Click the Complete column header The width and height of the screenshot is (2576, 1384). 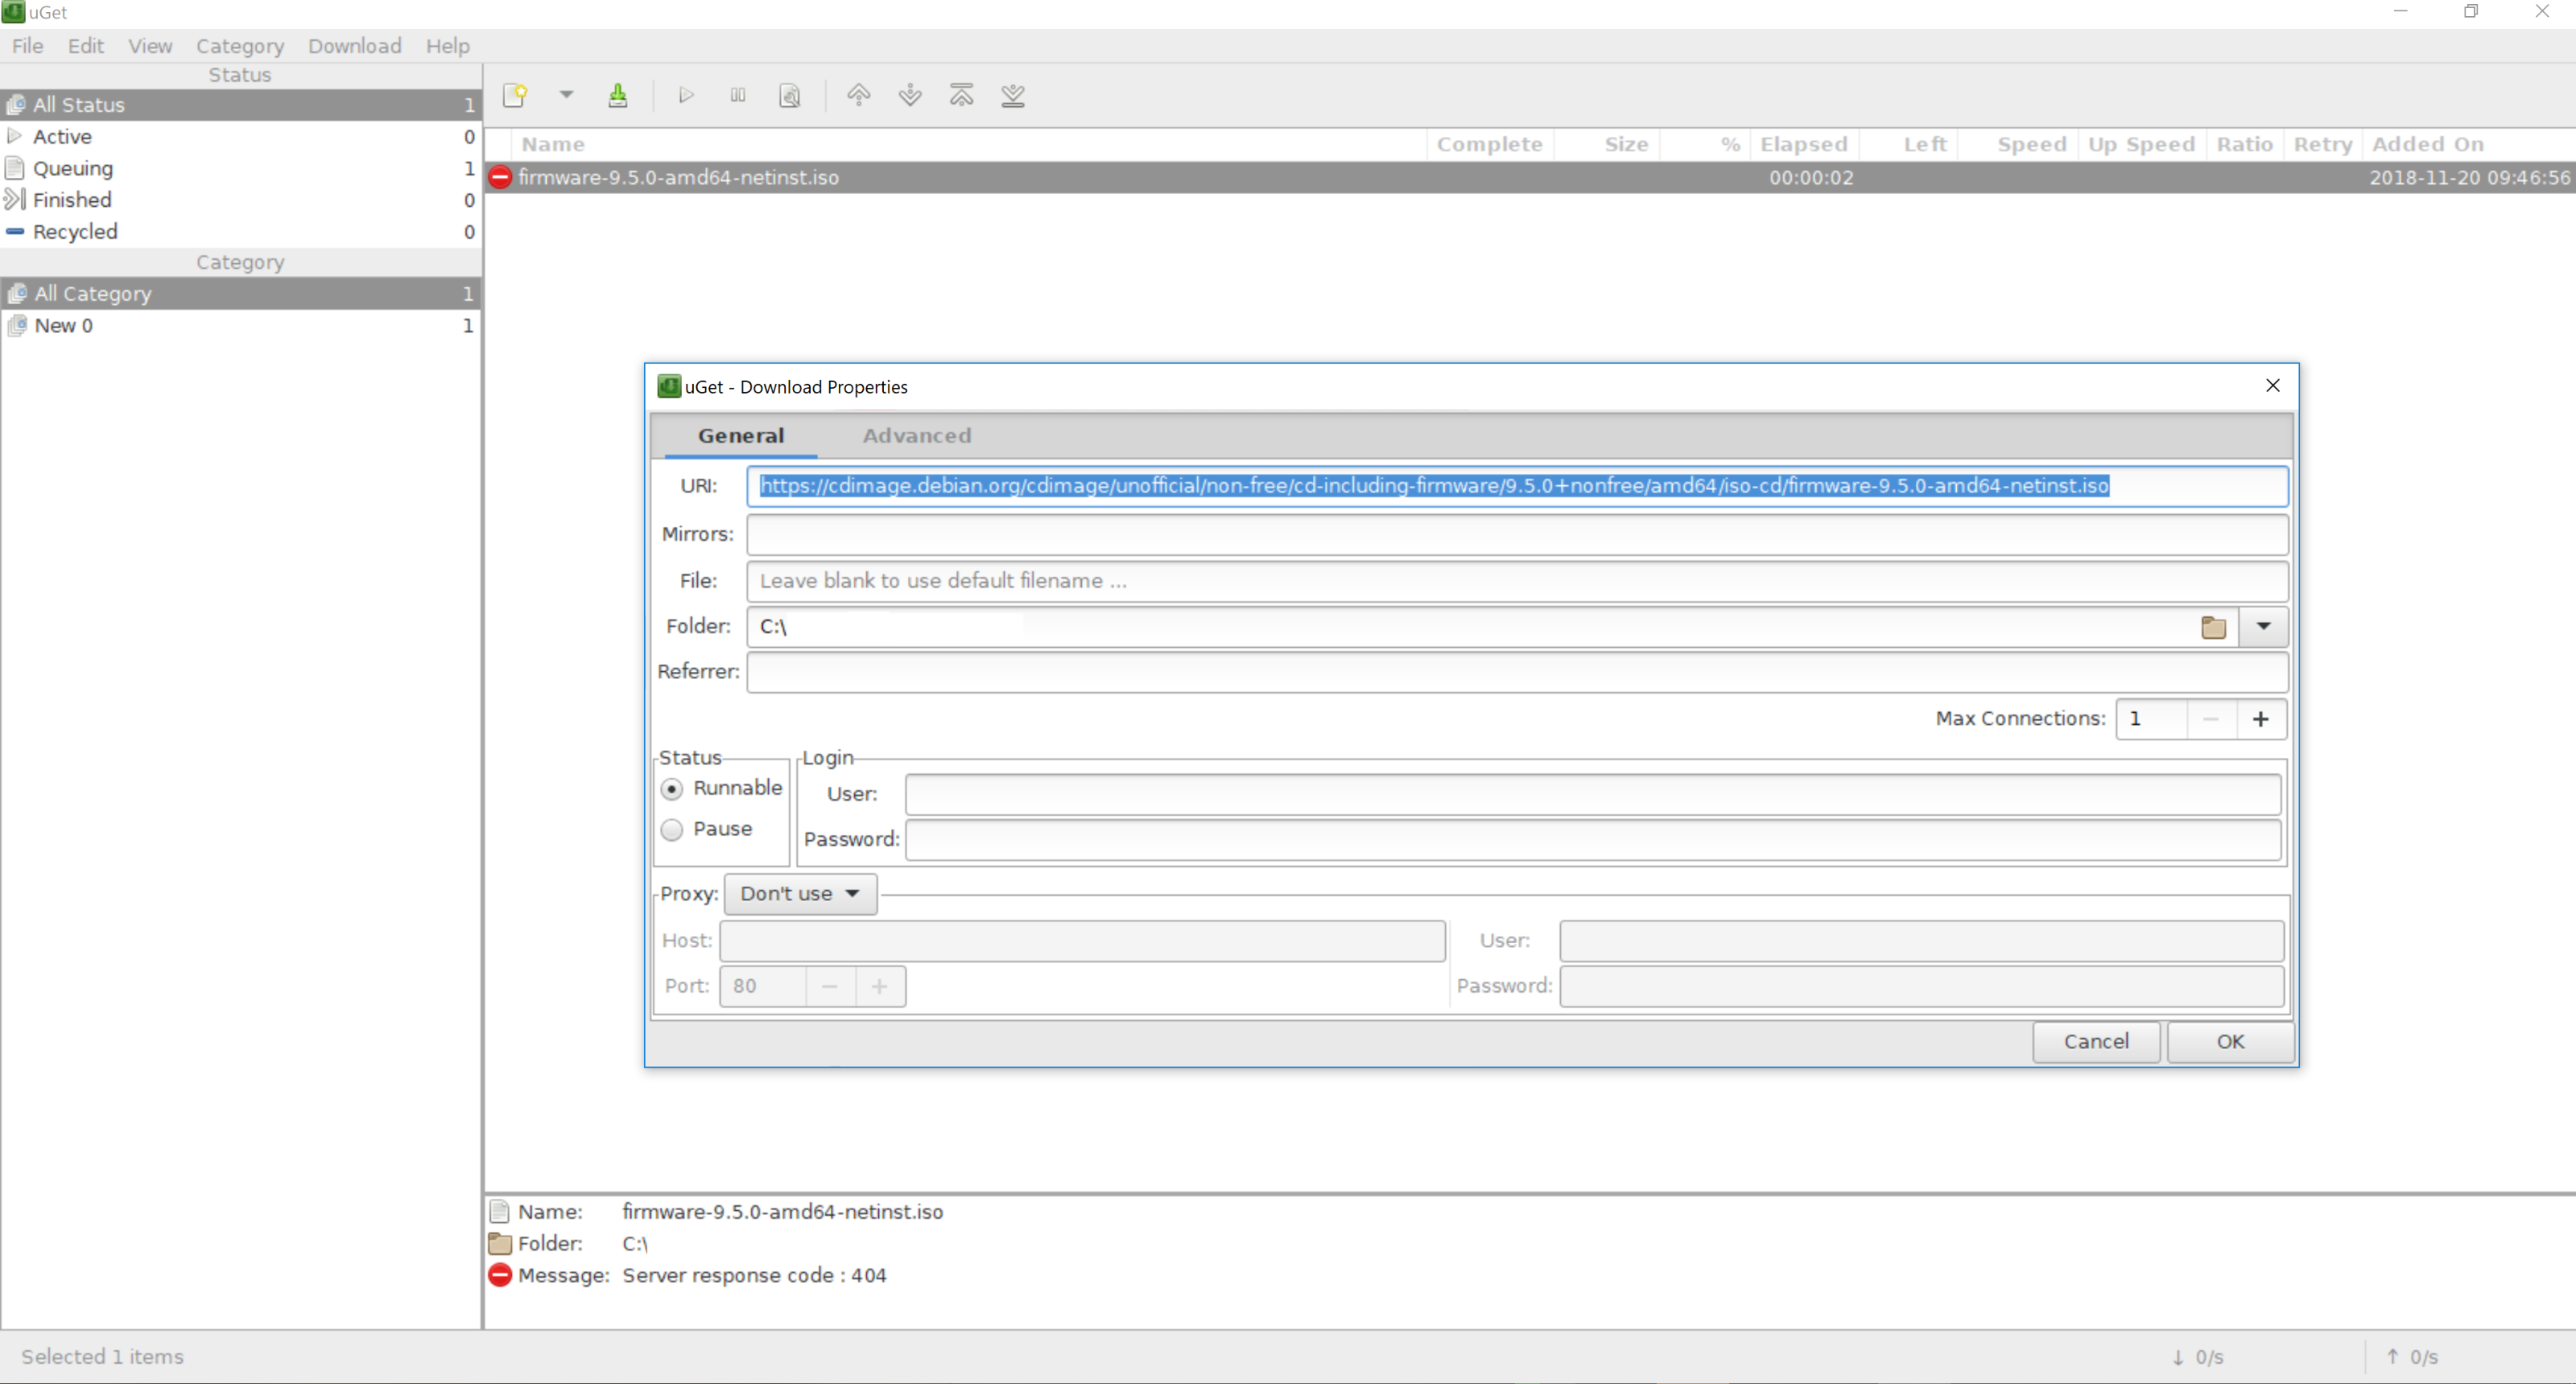pyautogui.click(x=1489, y=145)
